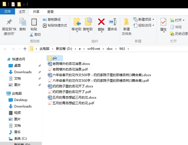Click the title bar new folder icon

click(19, 4)
